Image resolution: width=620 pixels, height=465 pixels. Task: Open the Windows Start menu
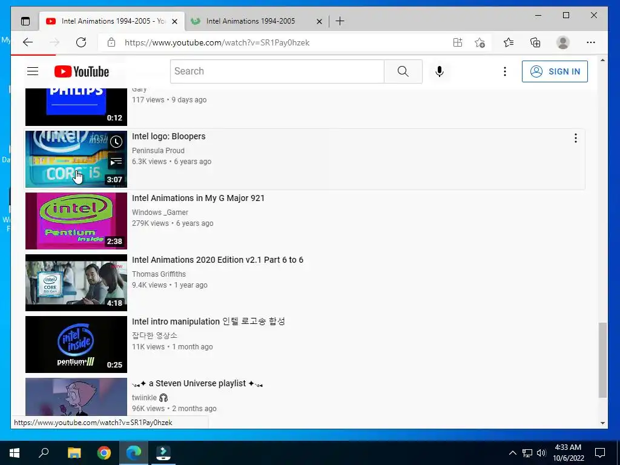pyautogui.click(x=15, y=453)
